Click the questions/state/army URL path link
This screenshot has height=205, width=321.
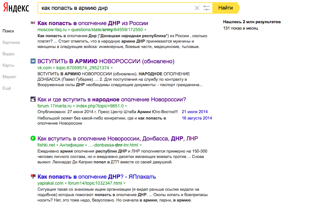107,30
